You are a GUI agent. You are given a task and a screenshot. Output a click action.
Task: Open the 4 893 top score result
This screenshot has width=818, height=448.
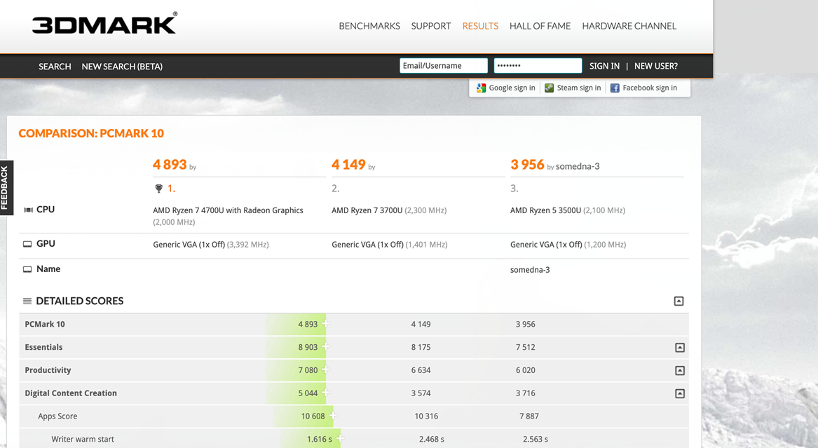pos(170,165)
